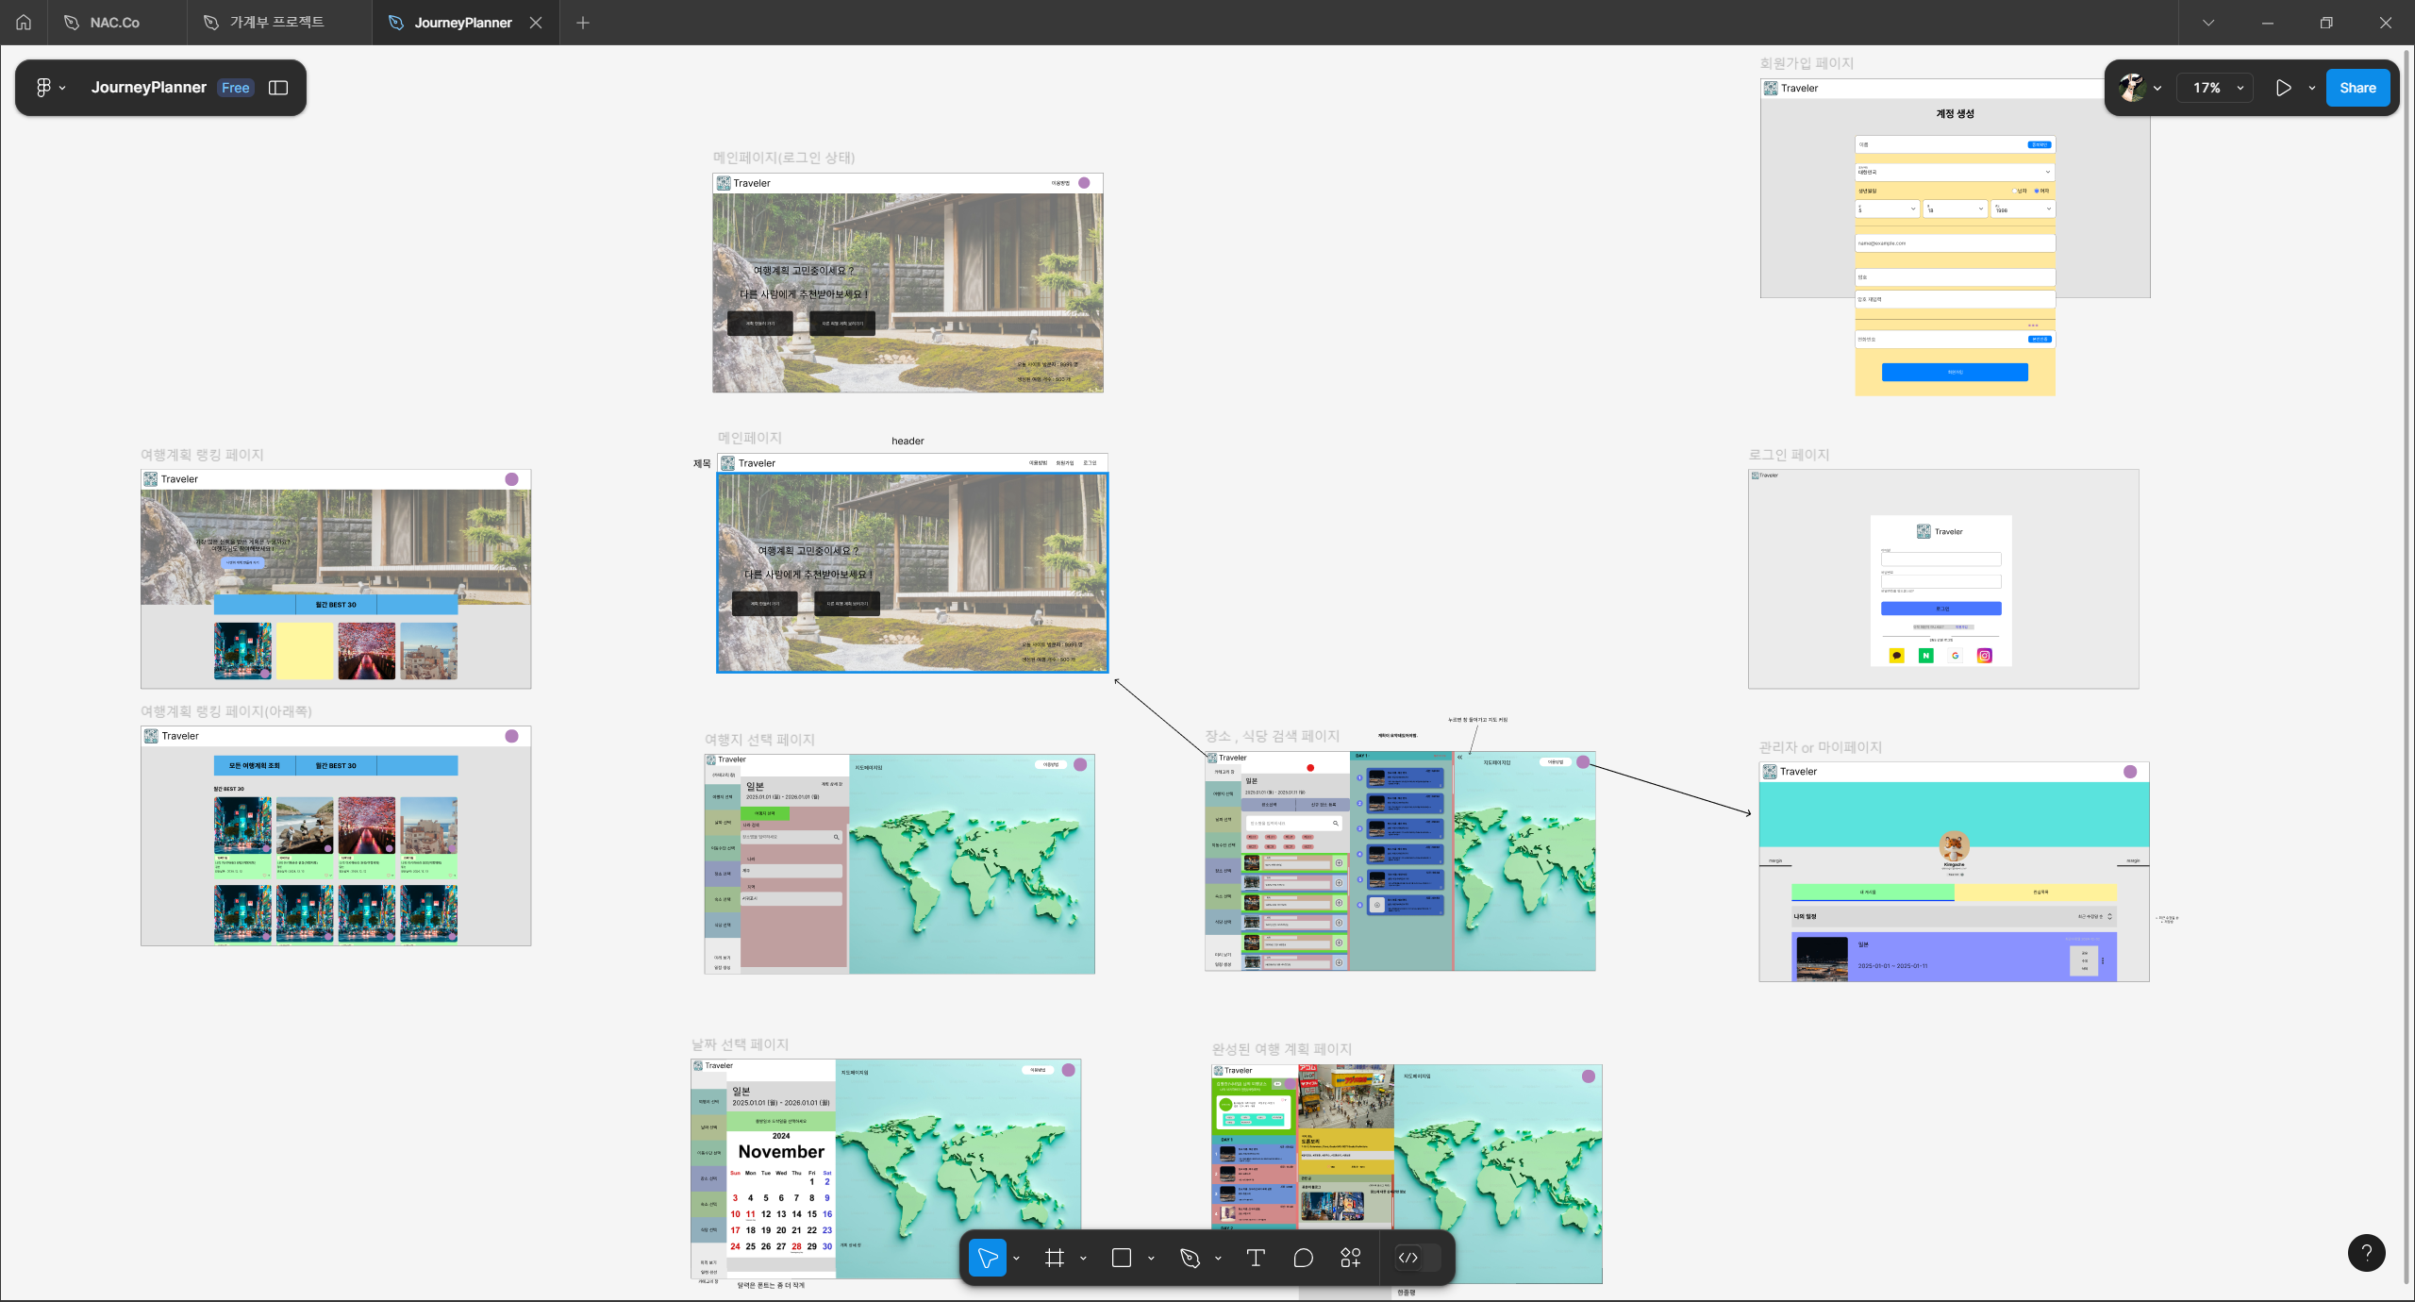Select the header text on canvas
This screenshot has height=1302, width=2415.
[908, 442]
